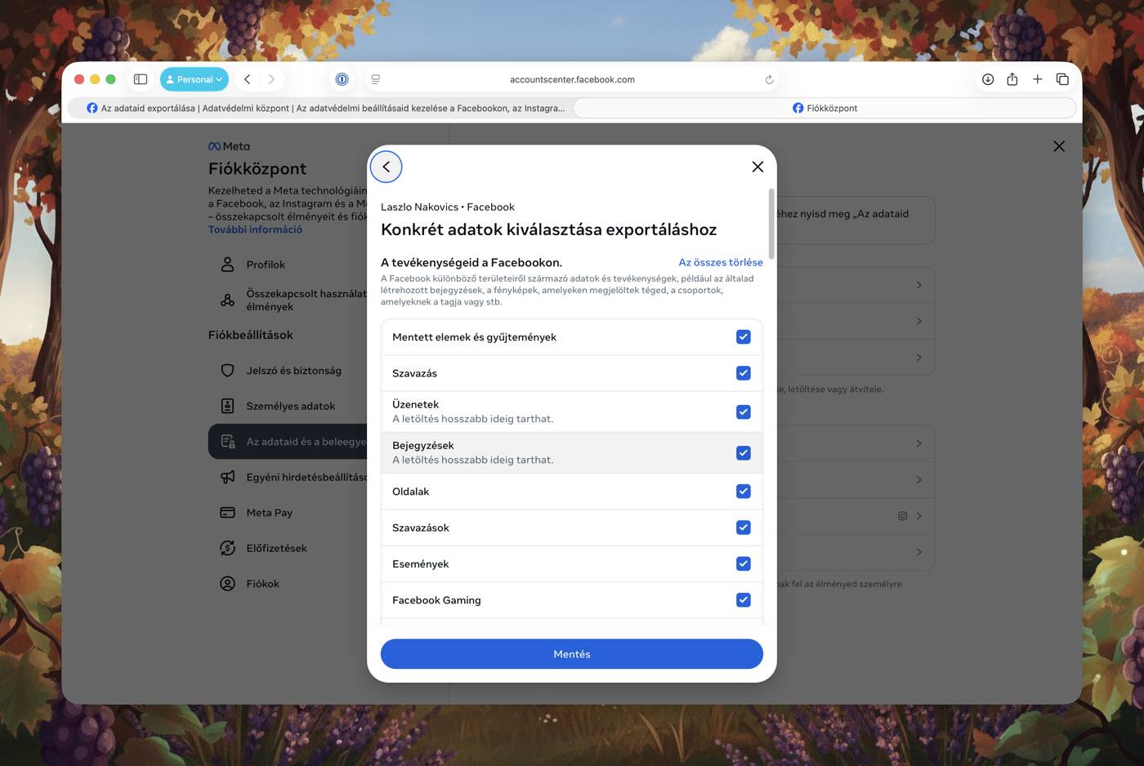
Task: Click the Mentés button
Action: click(x=572, y=654)
